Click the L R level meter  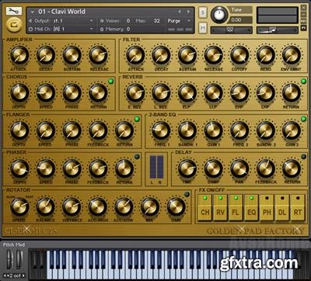(x=156, y=167)
